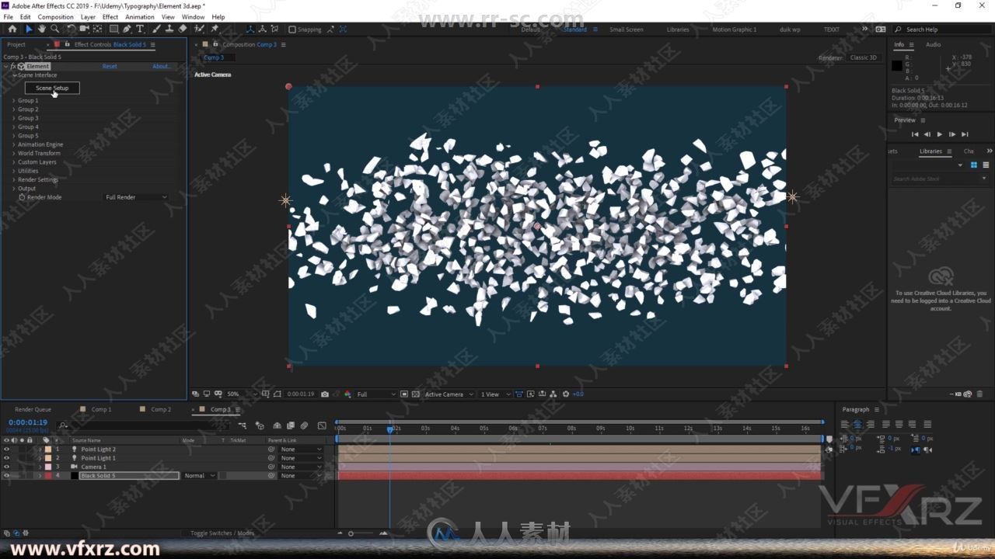Switch to the Comp 1 timeline tab
The width and height of the screenshot is (995, 559).
click(101, 409)
